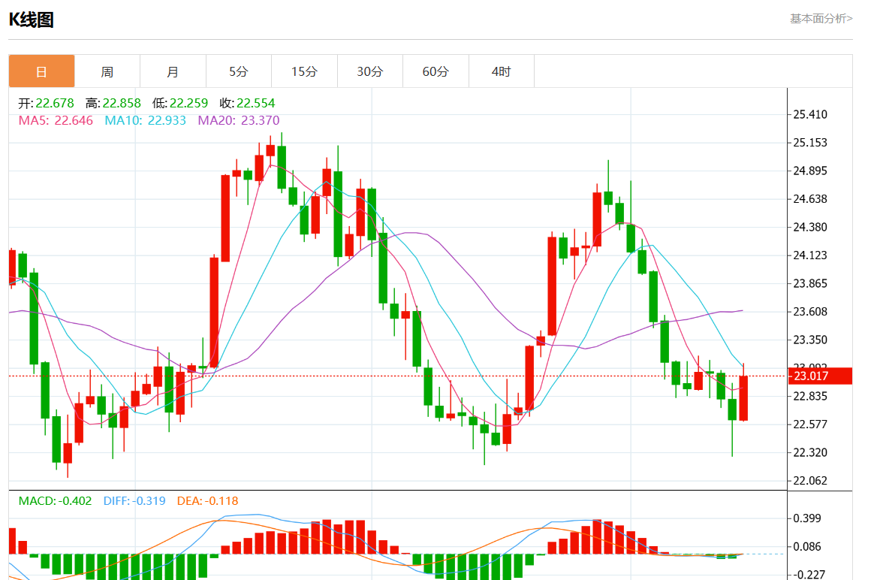Switch to the 月 monthly tab
The image size is (871, 580).
click(173, 71)
